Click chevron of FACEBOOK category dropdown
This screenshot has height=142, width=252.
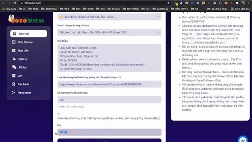[158, 17]
